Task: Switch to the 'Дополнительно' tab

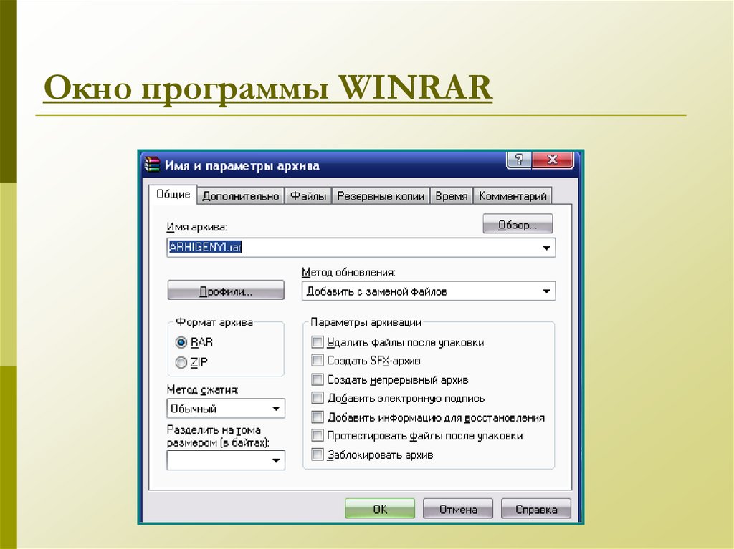Action: click(242, 194)
